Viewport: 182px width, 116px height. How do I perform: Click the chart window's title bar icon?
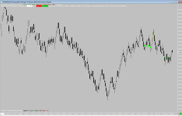tap(1, 2)
